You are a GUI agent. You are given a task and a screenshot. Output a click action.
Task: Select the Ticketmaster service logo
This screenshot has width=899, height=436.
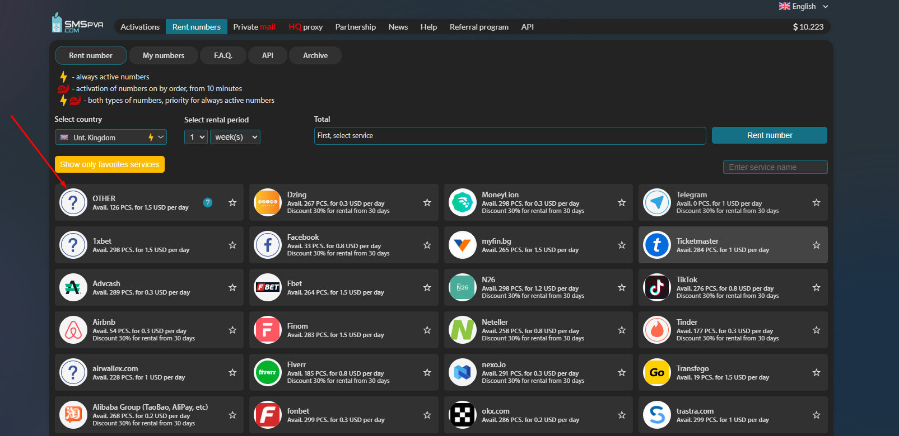[657, 245]
